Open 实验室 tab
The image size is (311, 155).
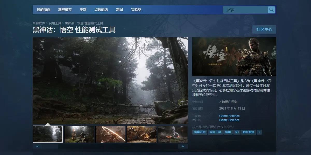click(136, 10)
